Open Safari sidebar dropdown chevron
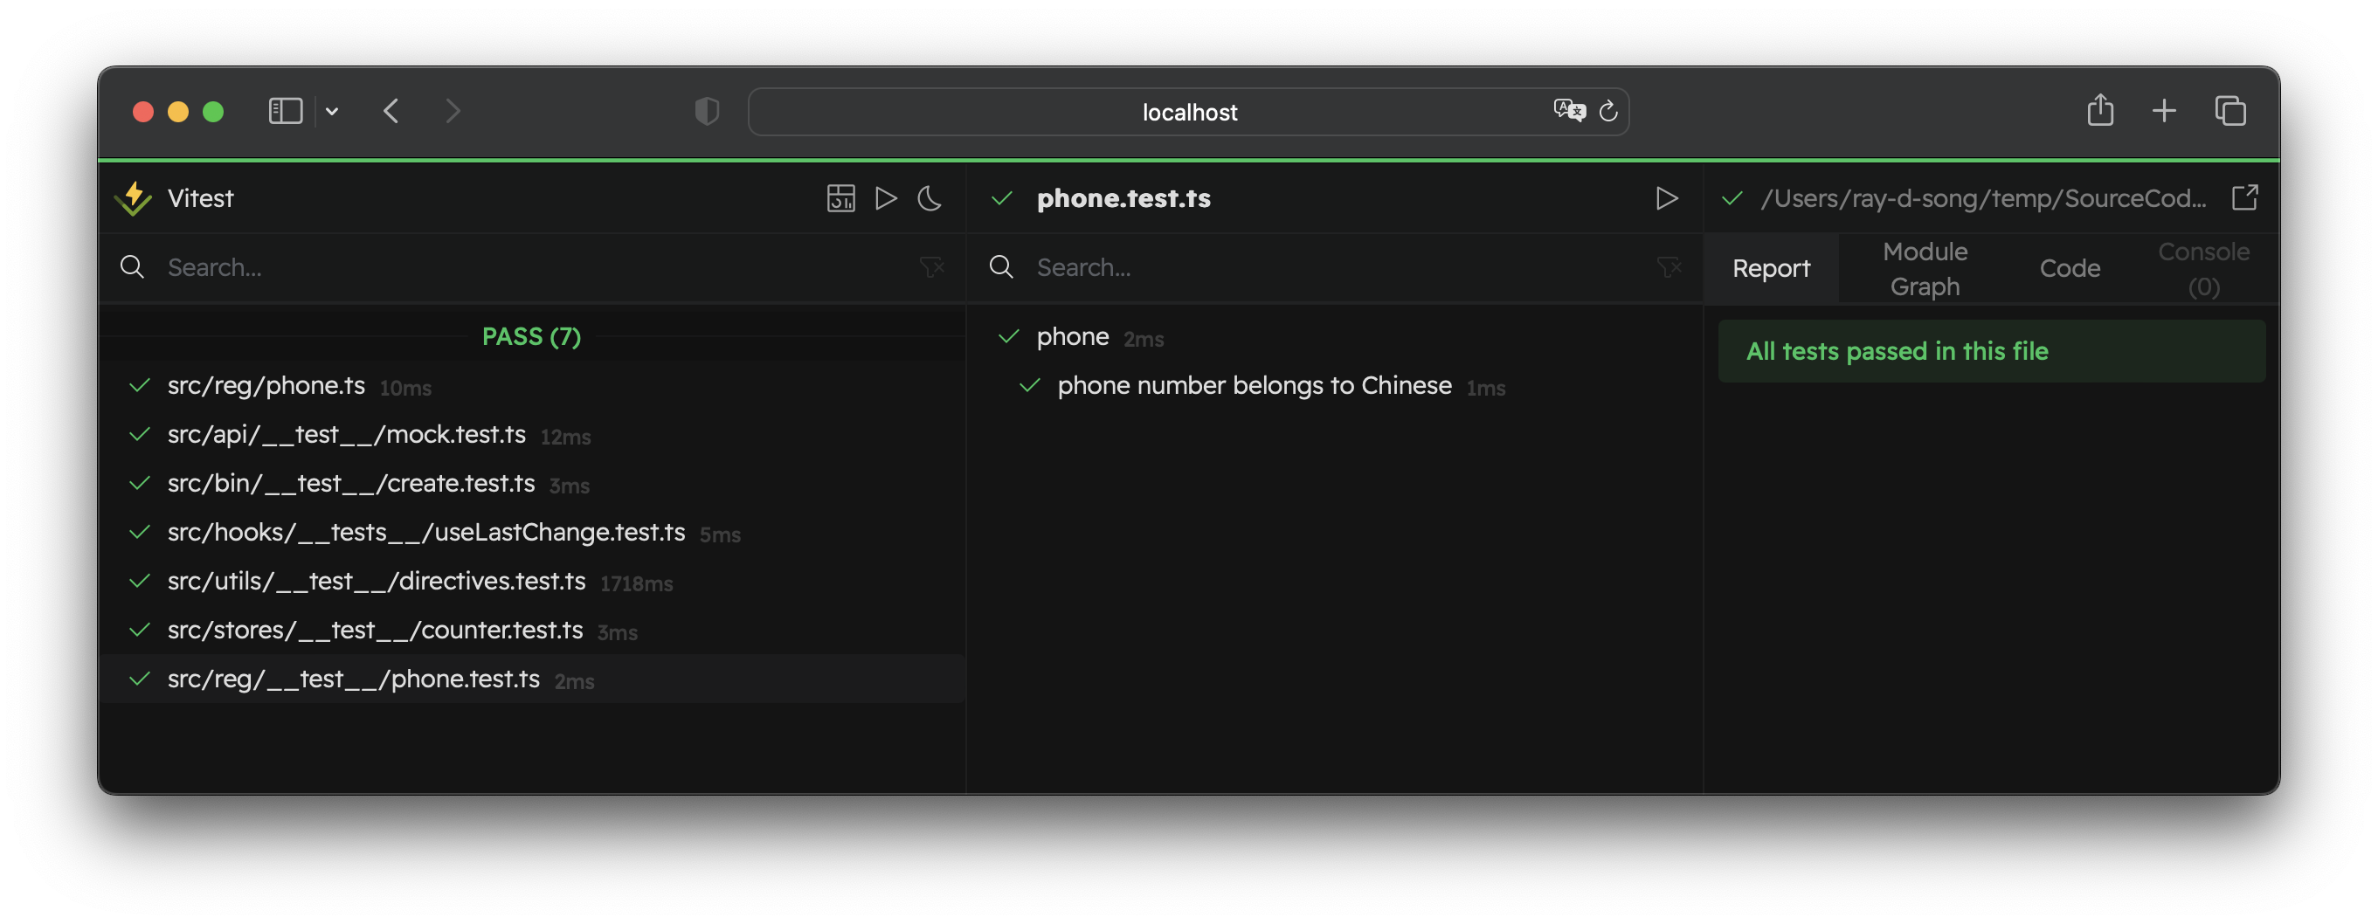 pyautogui.click(x=332, y=112)
